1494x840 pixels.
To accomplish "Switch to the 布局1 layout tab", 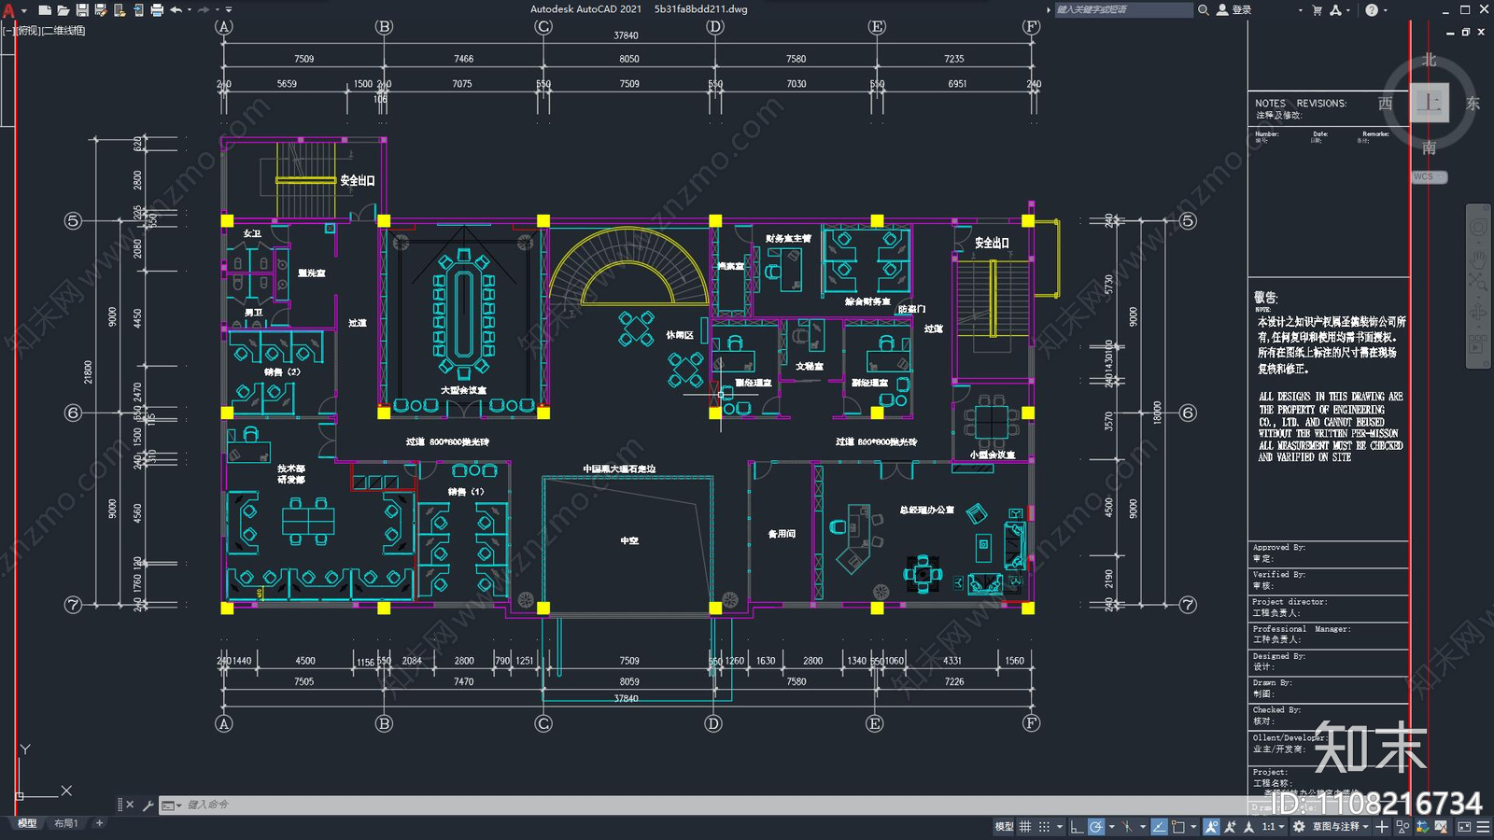I will (x=65, y=823).
